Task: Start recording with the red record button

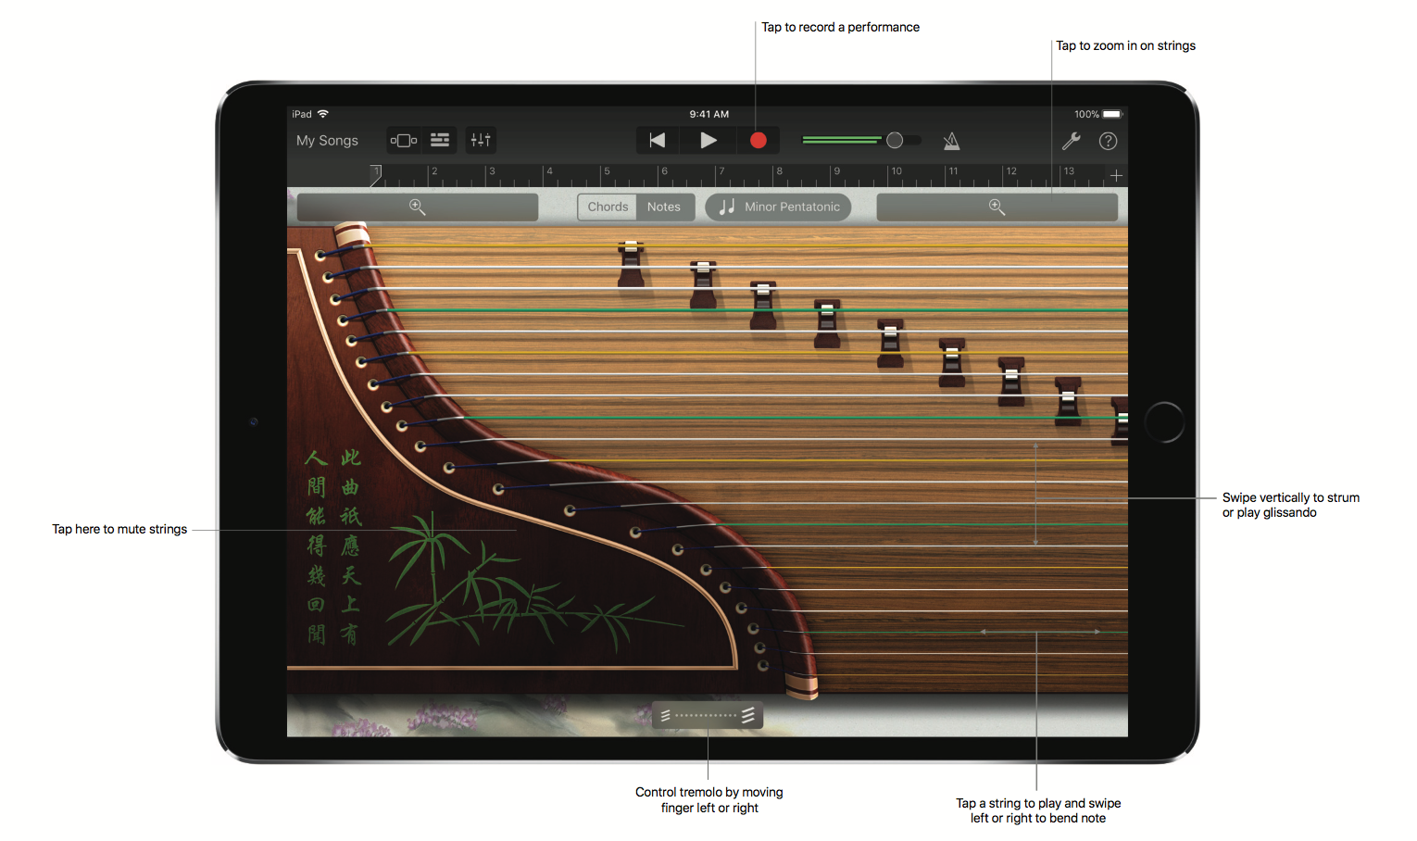Action: point(759,140)
